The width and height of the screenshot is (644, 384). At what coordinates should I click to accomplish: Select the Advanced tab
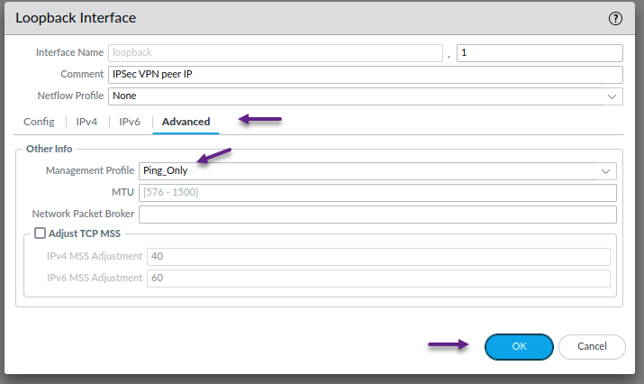point(186,122)
